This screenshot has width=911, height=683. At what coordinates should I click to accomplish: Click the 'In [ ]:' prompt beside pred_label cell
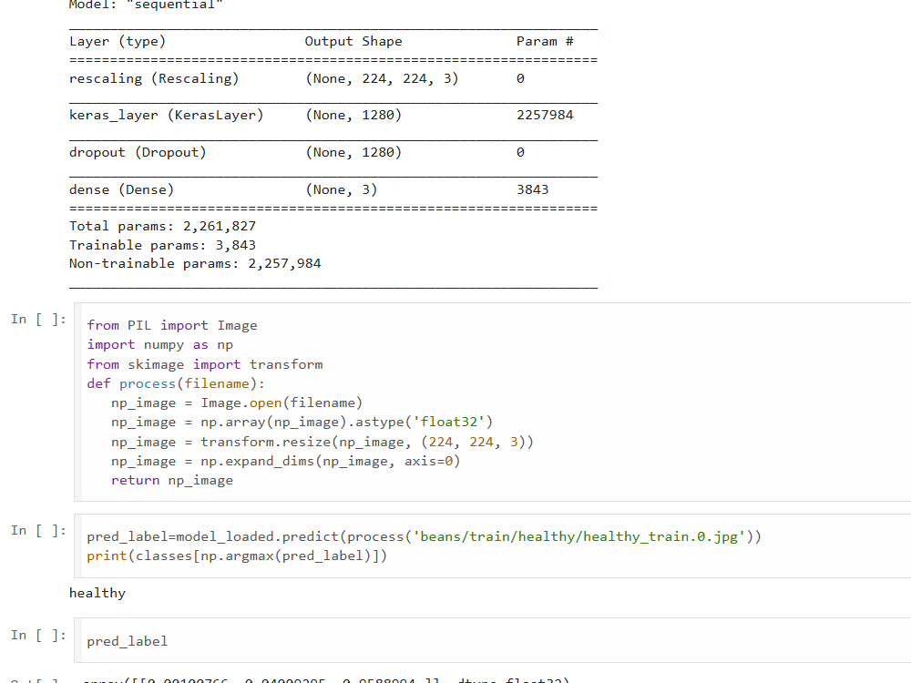coord(38,636)
